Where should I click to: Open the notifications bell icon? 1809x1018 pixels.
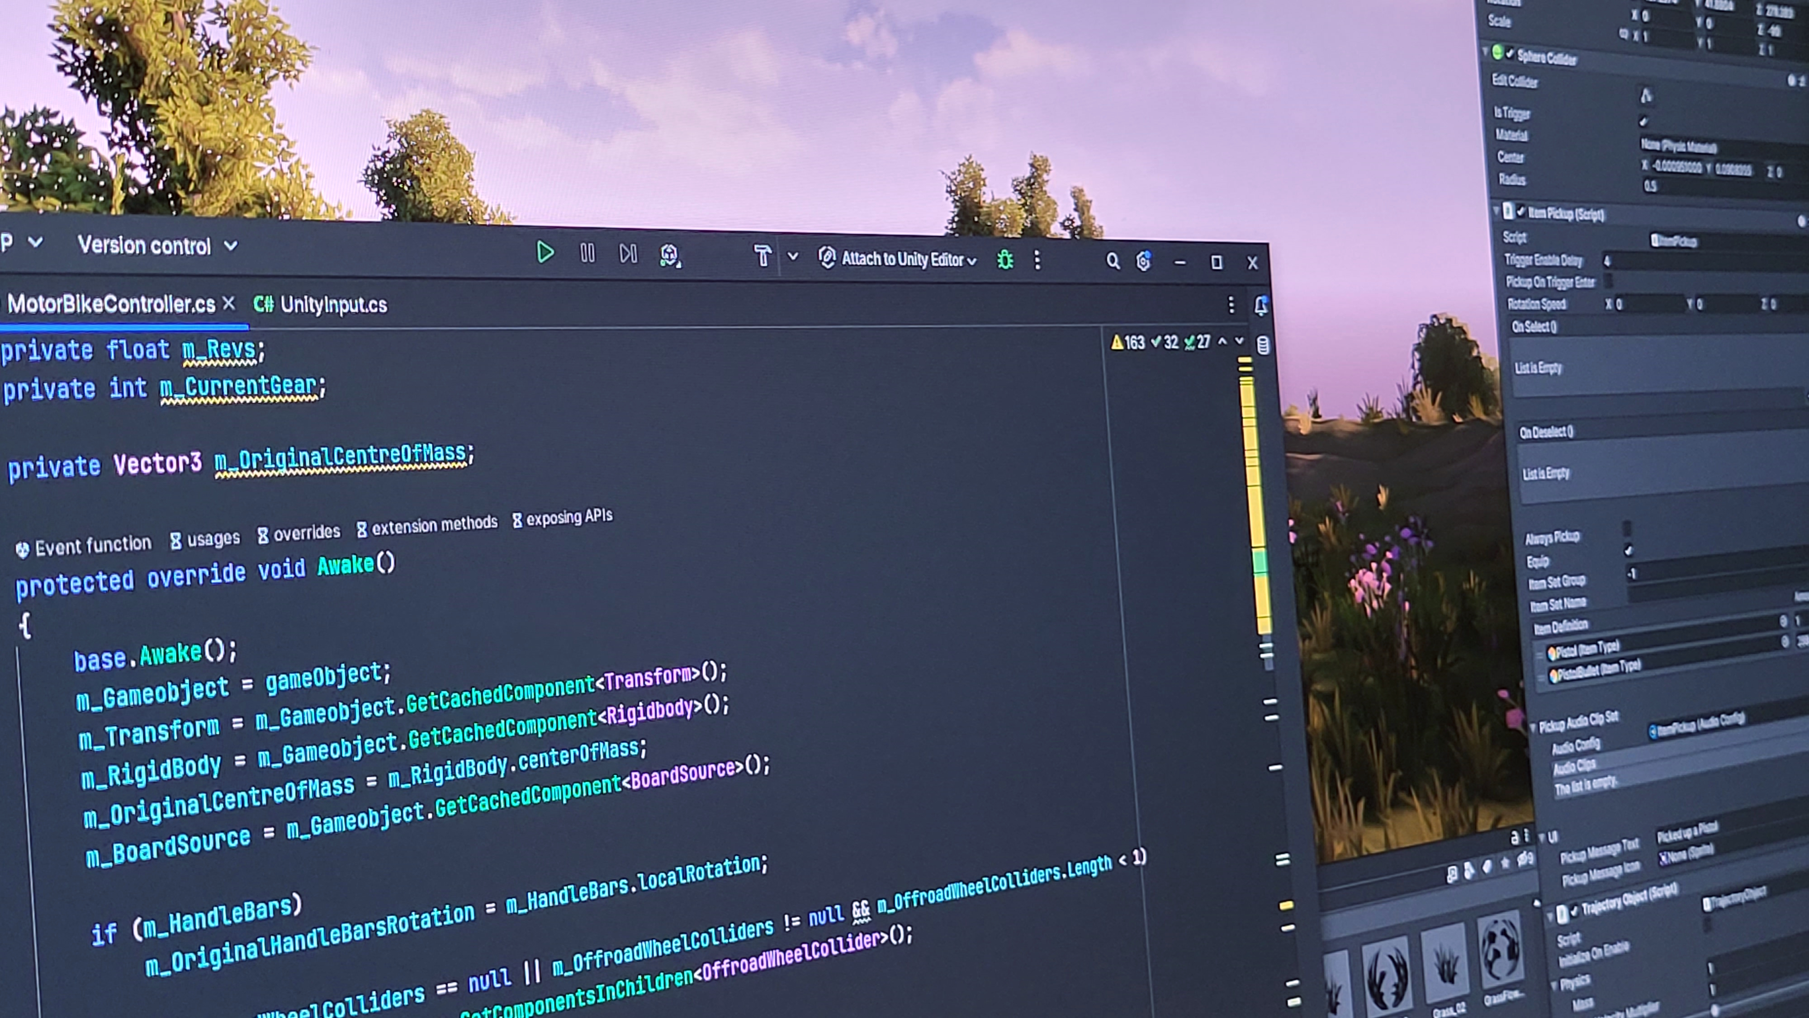[x=1261, y=306]
